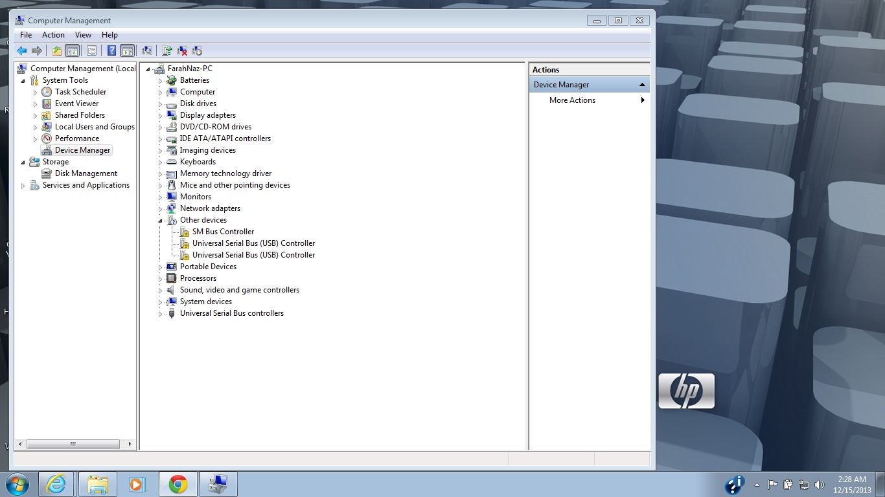Open Help from the blue question mark icon
Image resolution: width=885 pixels, height=497 pixels.
click(111, 50)
